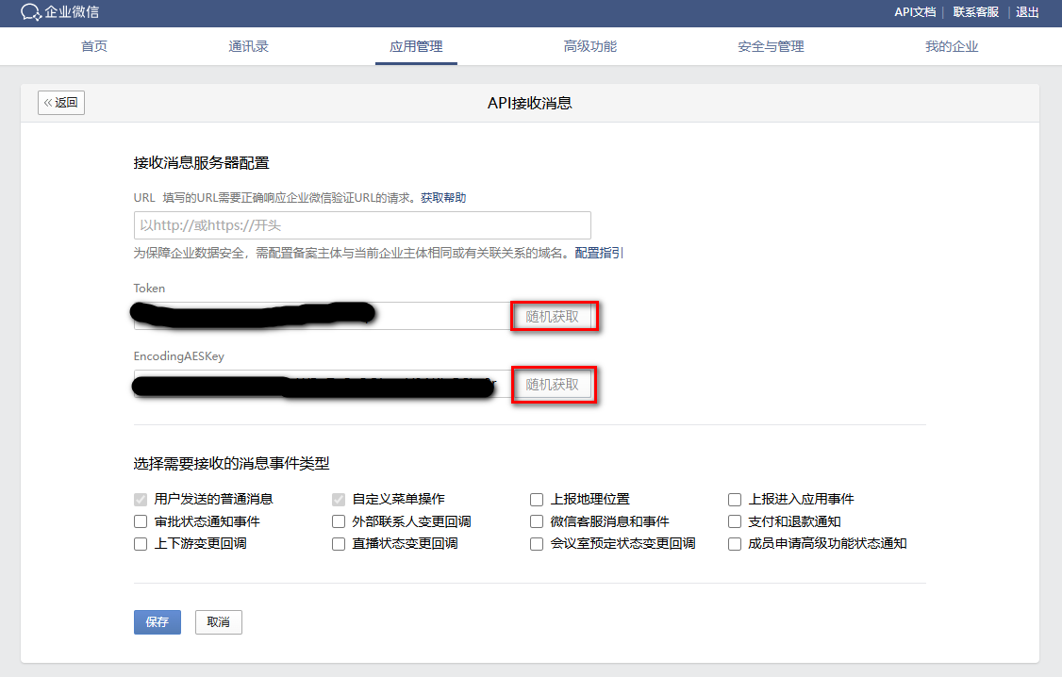Screen dimensions: 1062x677
Task: Open the 通讯录 tab
Action: coord(248,45)
